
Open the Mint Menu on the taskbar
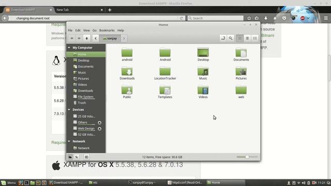click(x=8, y=182)
